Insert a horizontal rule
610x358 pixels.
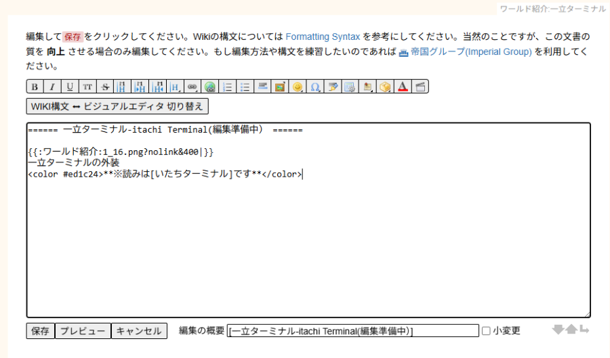(262, 87)
